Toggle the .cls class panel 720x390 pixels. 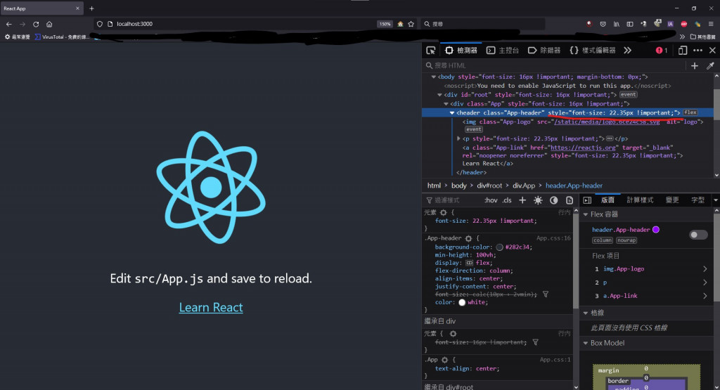click(507, 200)
